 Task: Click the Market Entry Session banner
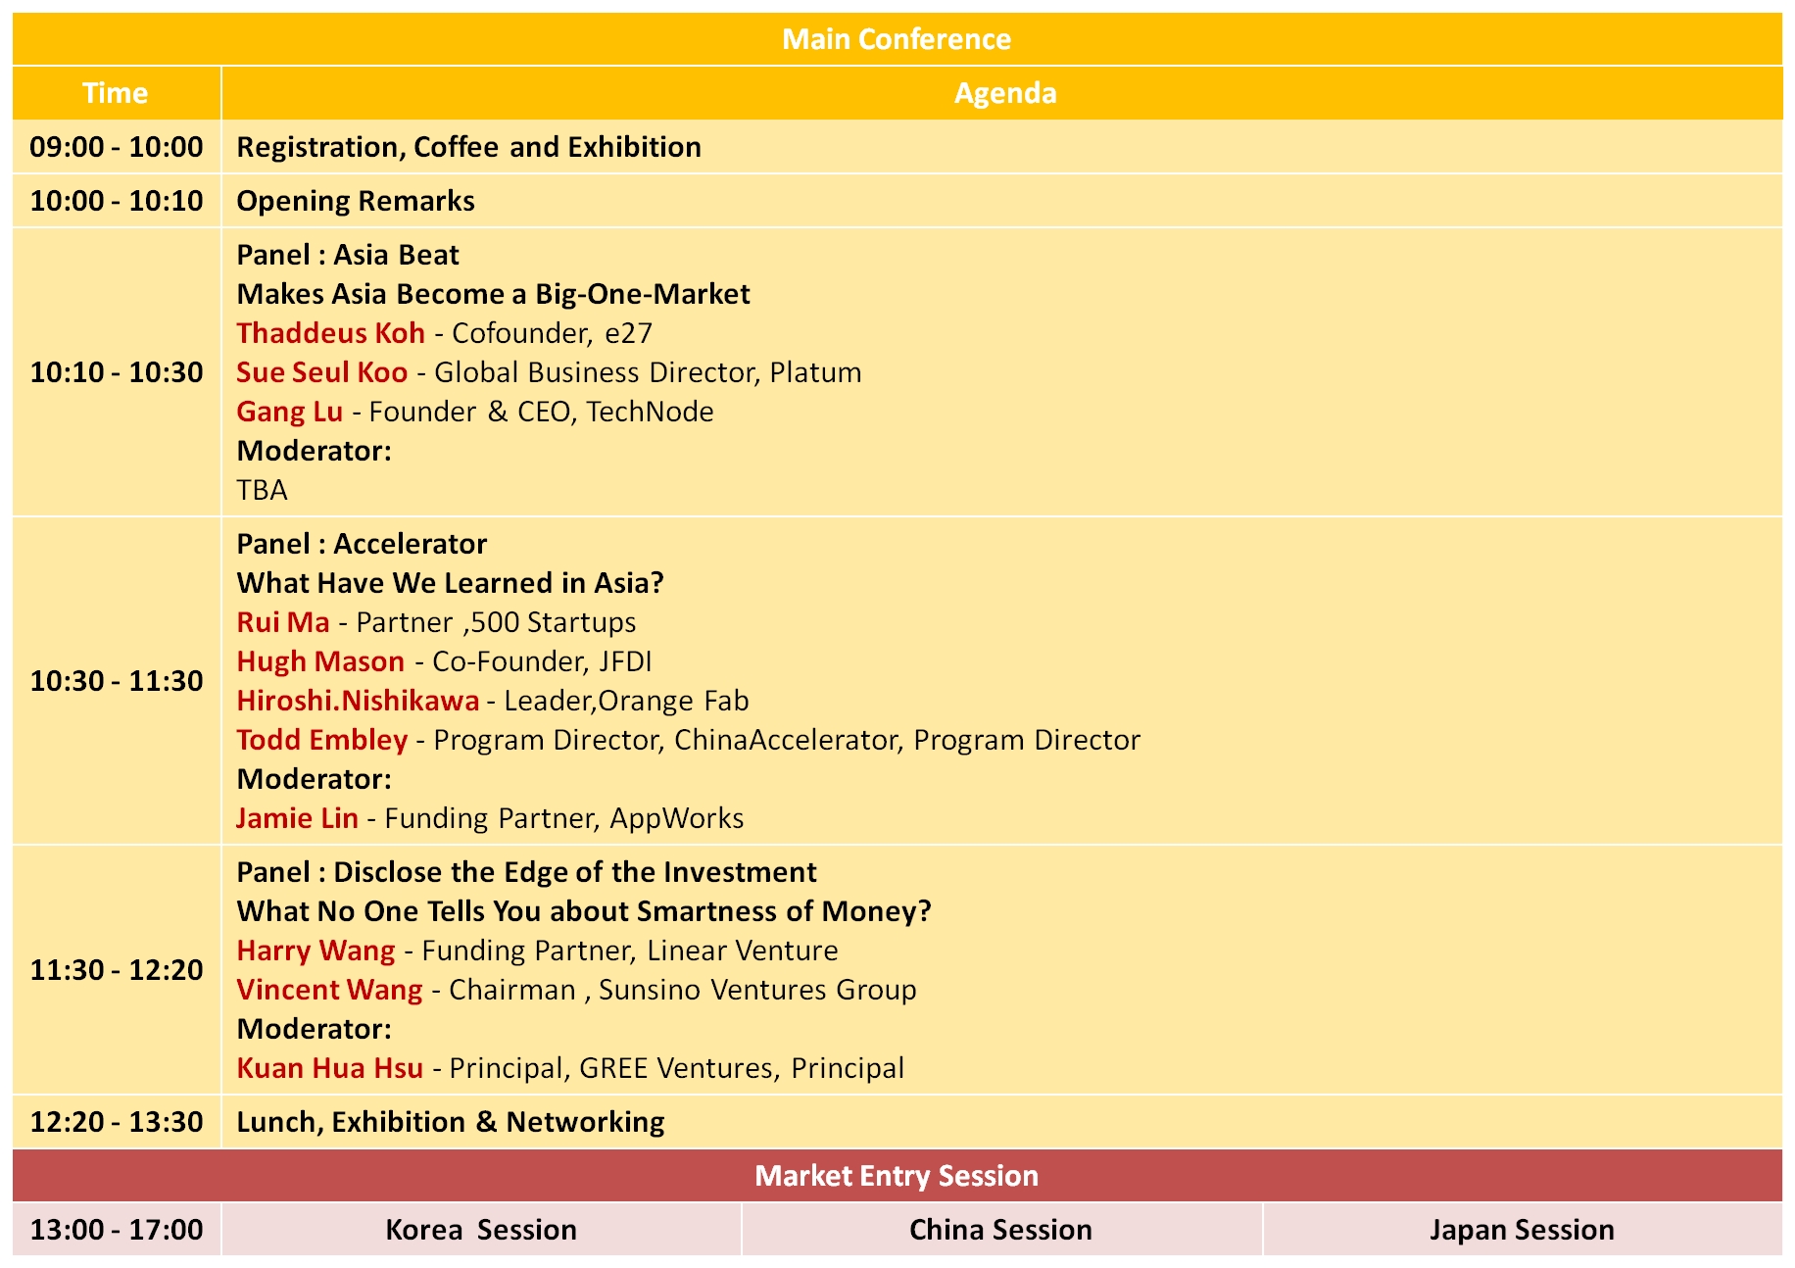coord(897,1176)
